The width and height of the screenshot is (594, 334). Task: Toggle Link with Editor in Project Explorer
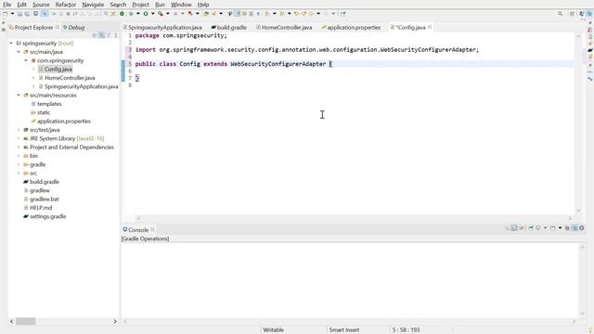[x=102, y=35]
